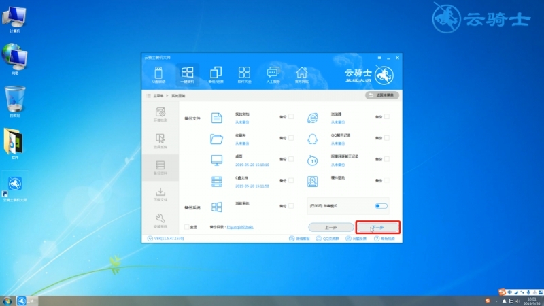Open the Windows Start button

coord(7,301)
